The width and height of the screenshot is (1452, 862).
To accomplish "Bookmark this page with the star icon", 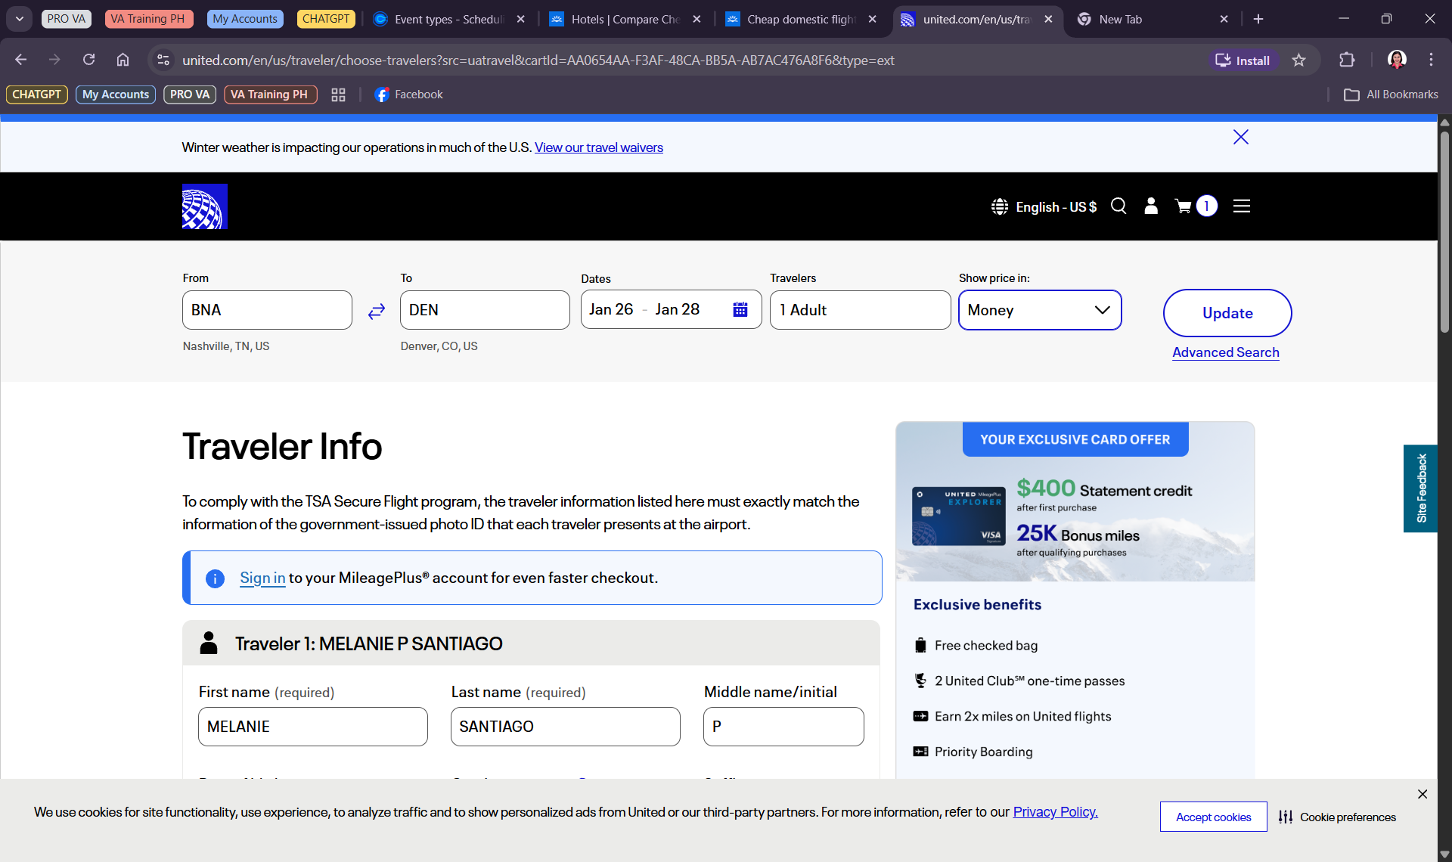I will click(1298, 60).
